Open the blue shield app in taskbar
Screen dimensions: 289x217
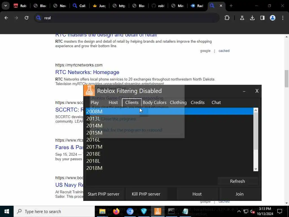tap(144, 211)
